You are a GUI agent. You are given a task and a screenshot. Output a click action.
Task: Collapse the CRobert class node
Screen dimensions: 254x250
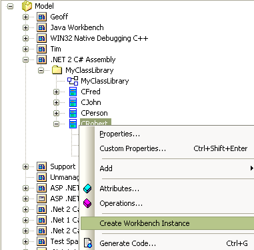(x=56, y=124)
